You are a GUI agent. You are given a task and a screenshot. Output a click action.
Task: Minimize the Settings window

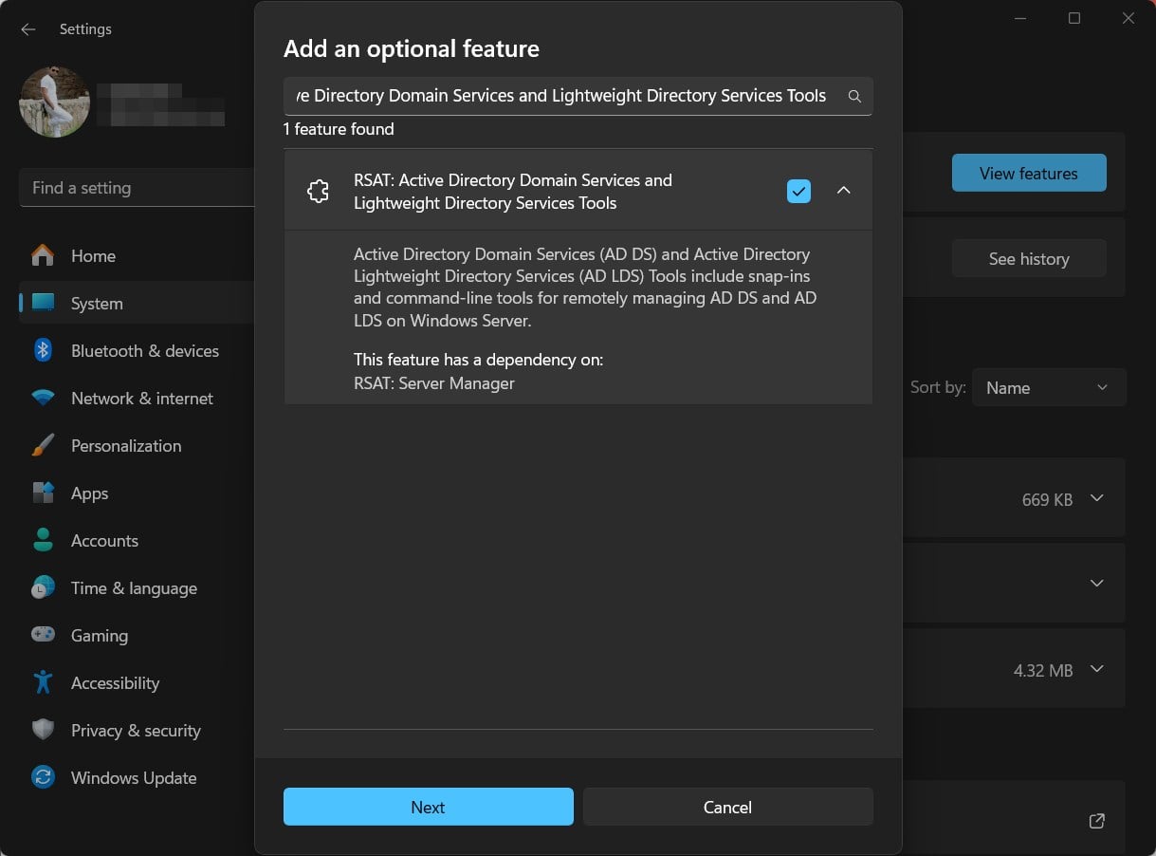pos(1020,18)
